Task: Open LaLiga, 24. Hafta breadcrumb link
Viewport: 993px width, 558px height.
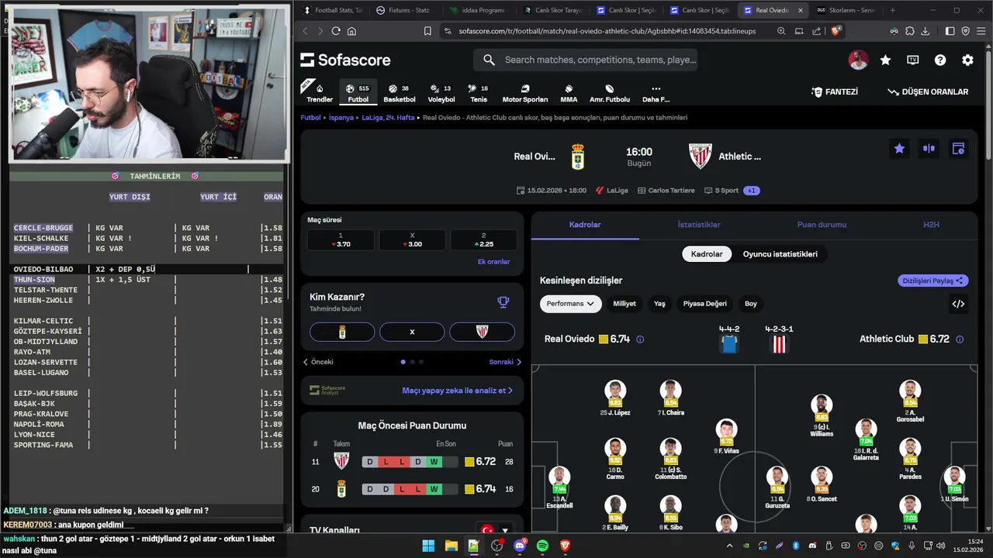Action: tap(388, 118)
